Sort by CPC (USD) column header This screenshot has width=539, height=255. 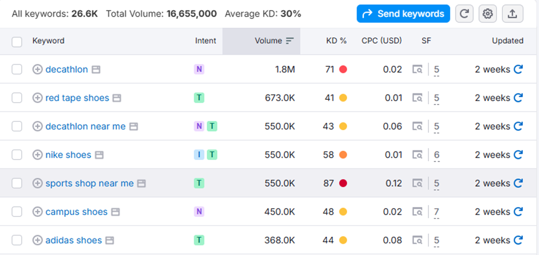tap(381, 41)
